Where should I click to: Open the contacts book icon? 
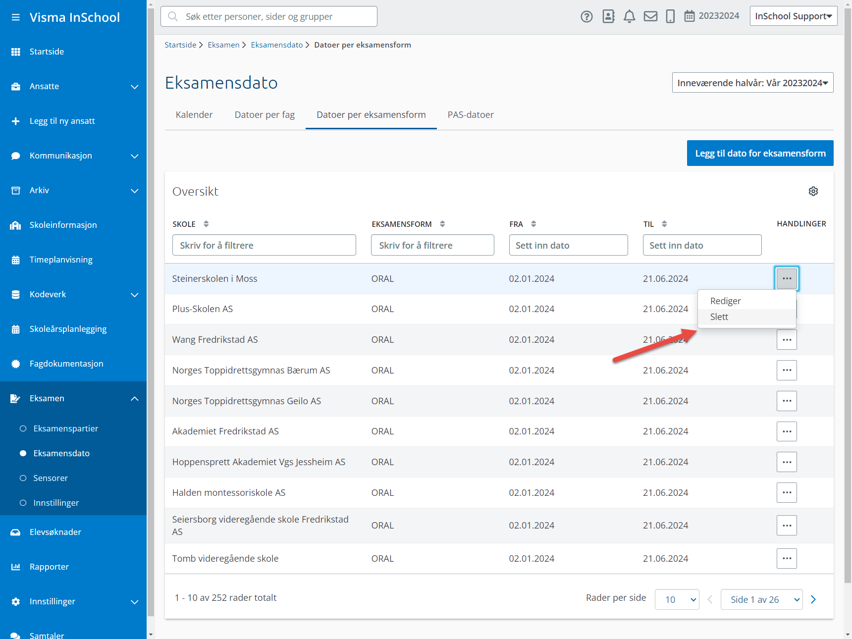point(608,16)
